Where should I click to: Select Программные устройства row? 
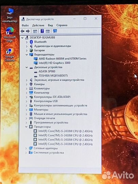(x=51, y=123)
